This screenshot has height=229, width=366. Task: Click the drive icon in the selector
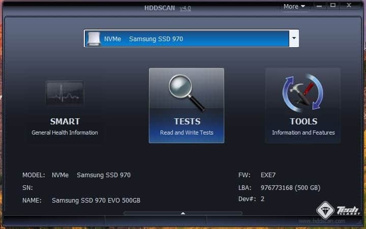94,39
